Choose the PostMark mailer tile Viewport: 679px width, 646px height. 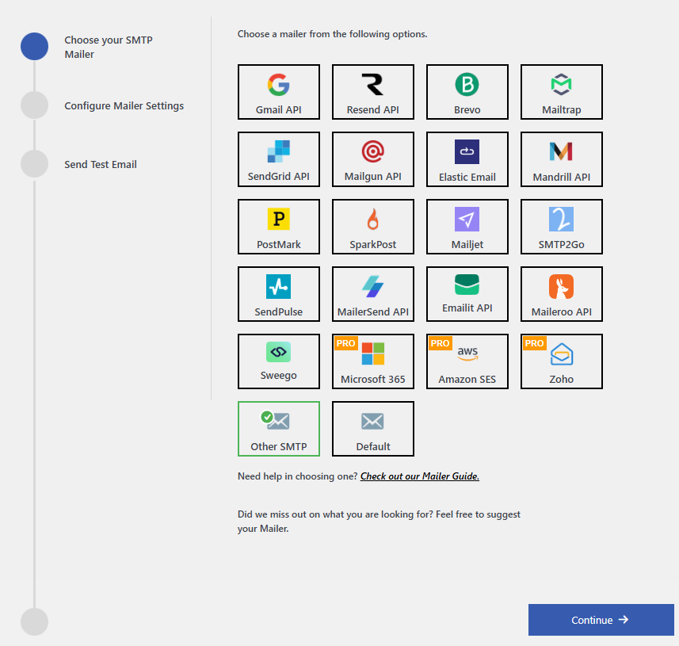(x=279, y=227)
